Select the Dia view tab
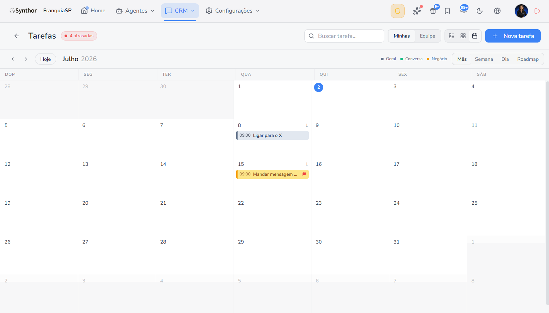The width and height of the screenshot is (549, 313). pyautogui.click(x=505, y=59)
